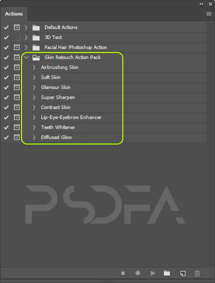Collapse panel with double-arrow icon

(201, 4)
